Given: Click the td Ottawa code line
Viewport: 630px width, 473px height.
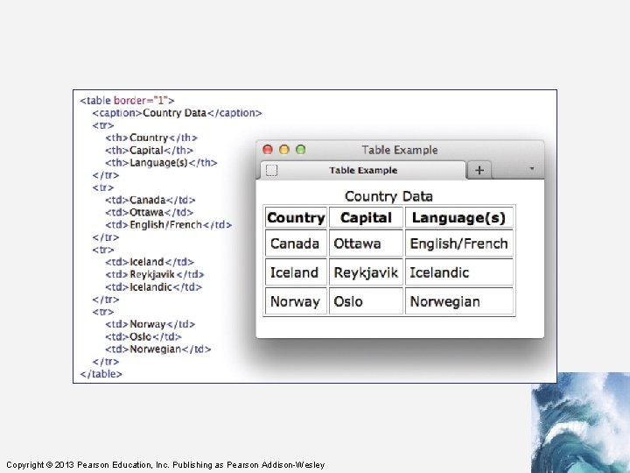Looking at the screenshot, I should tap(149, 212).
